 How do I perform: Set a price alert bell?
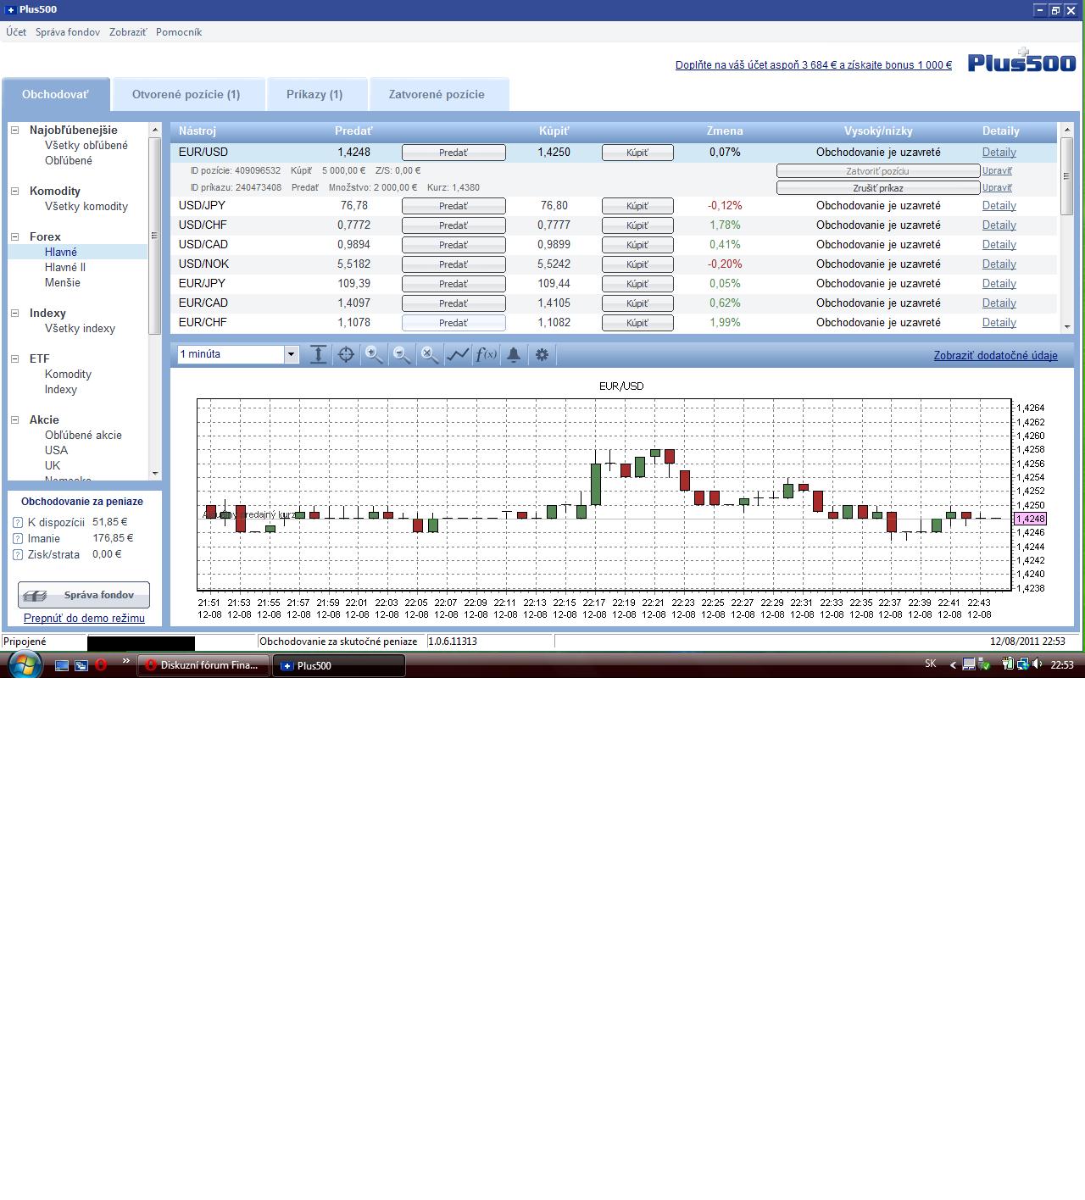514,355
